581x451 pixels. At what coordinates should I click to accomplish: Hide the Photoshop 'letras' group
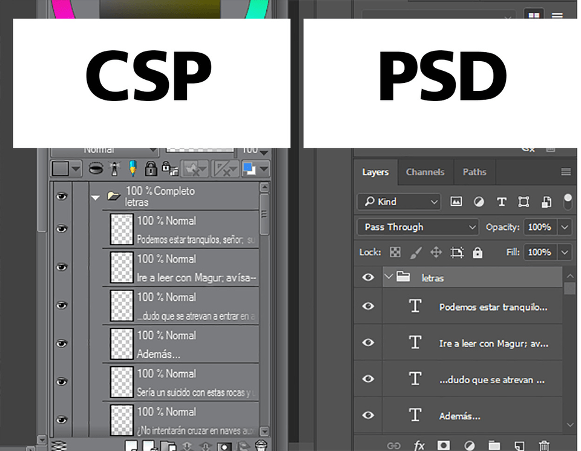click(x=368, y=277)
